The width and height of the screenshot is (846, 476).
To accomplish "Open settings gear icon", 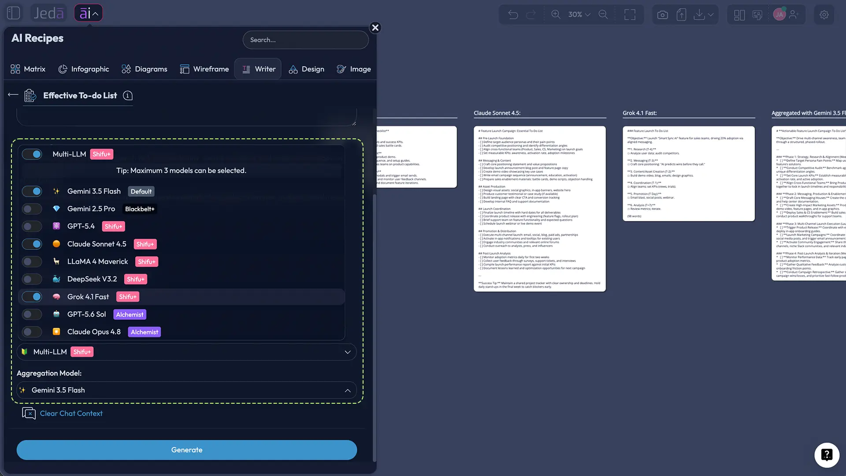I will tap(824, 15).
